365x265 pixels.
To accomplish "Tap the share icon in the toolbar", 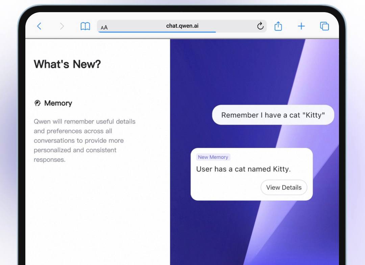I will pyautogui.click(x=278, y=26).
